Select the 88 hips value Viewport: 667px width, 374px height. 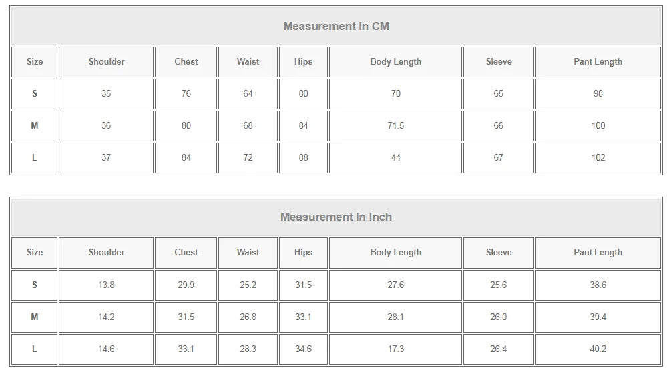303,158
